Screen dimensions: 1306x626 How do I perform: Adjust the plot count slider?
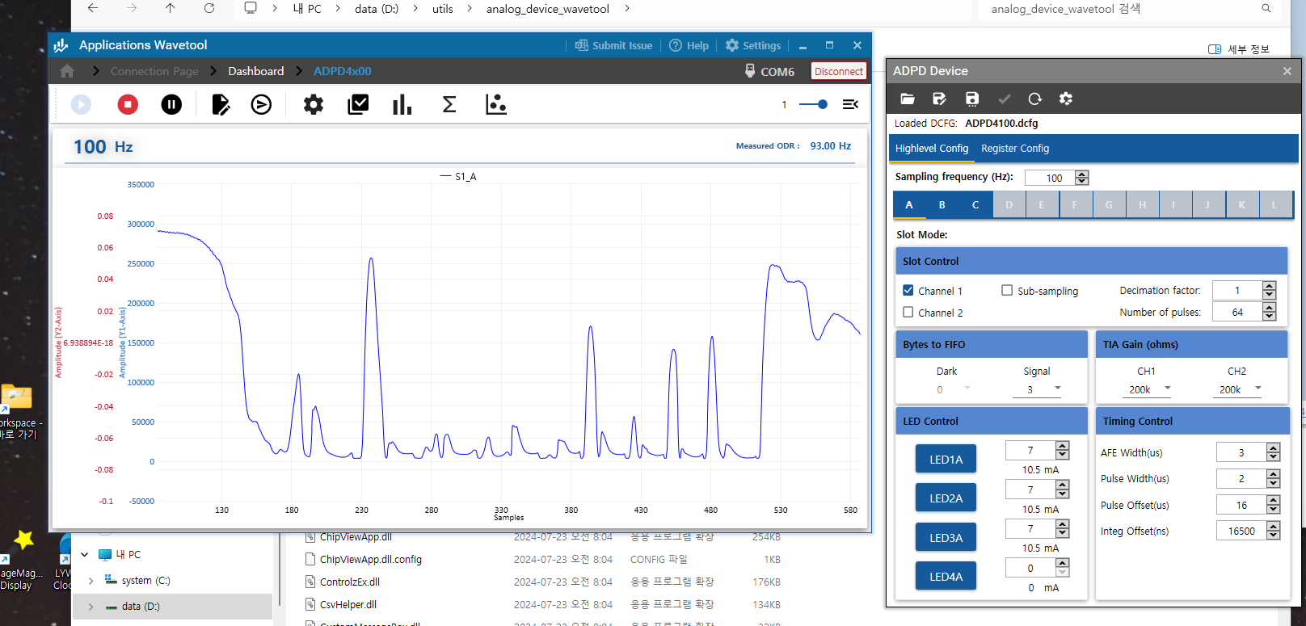[813, 104]
